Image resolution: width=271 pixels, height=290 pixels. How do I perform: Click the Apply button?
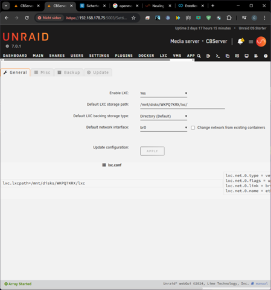pos(152,151)
